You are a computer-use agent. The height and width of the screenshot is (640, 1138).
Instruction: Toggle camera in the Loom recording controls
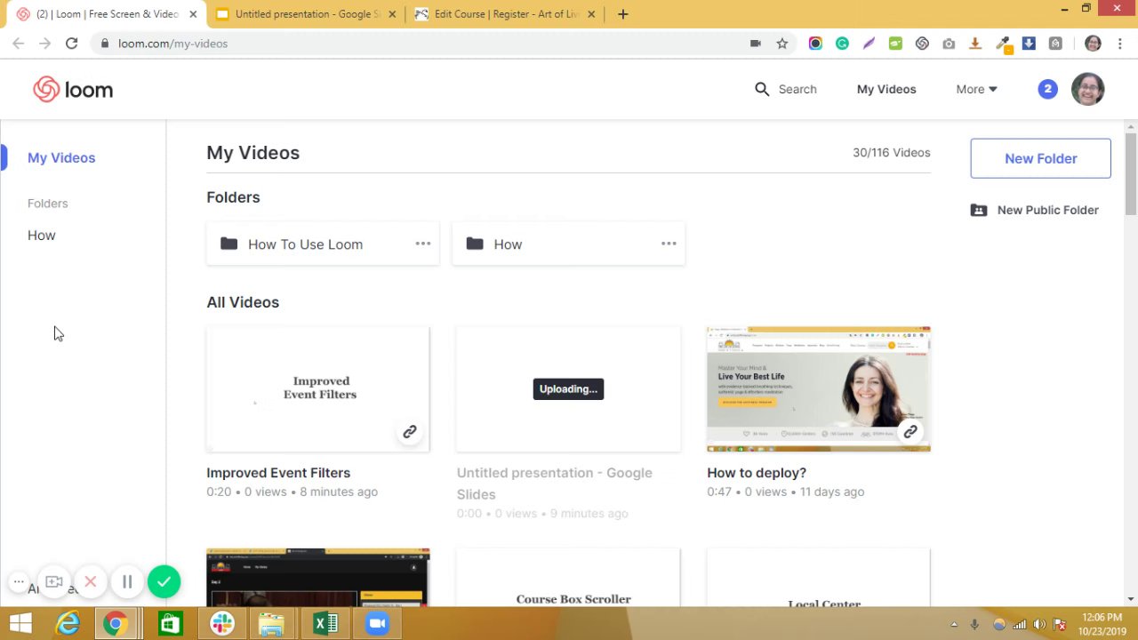(x=54, y=582)
